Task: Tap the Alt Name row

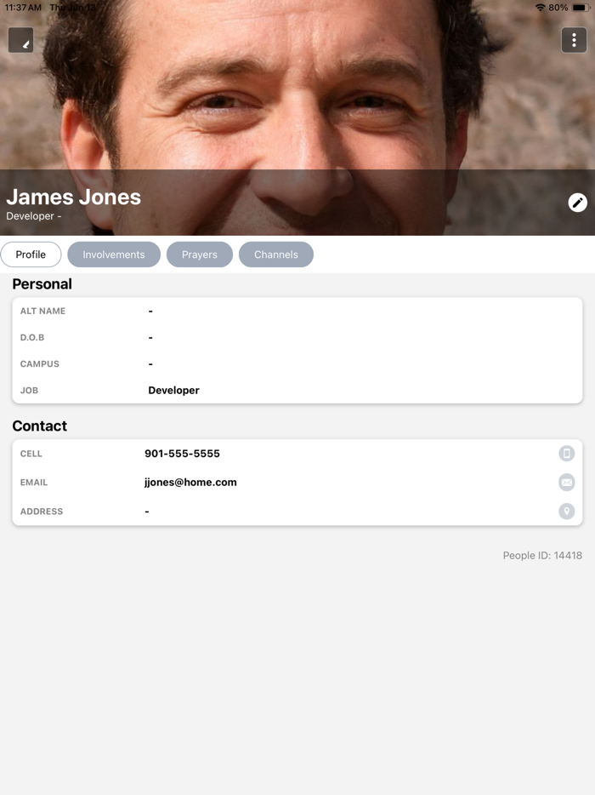Action: tap(297, 311)
